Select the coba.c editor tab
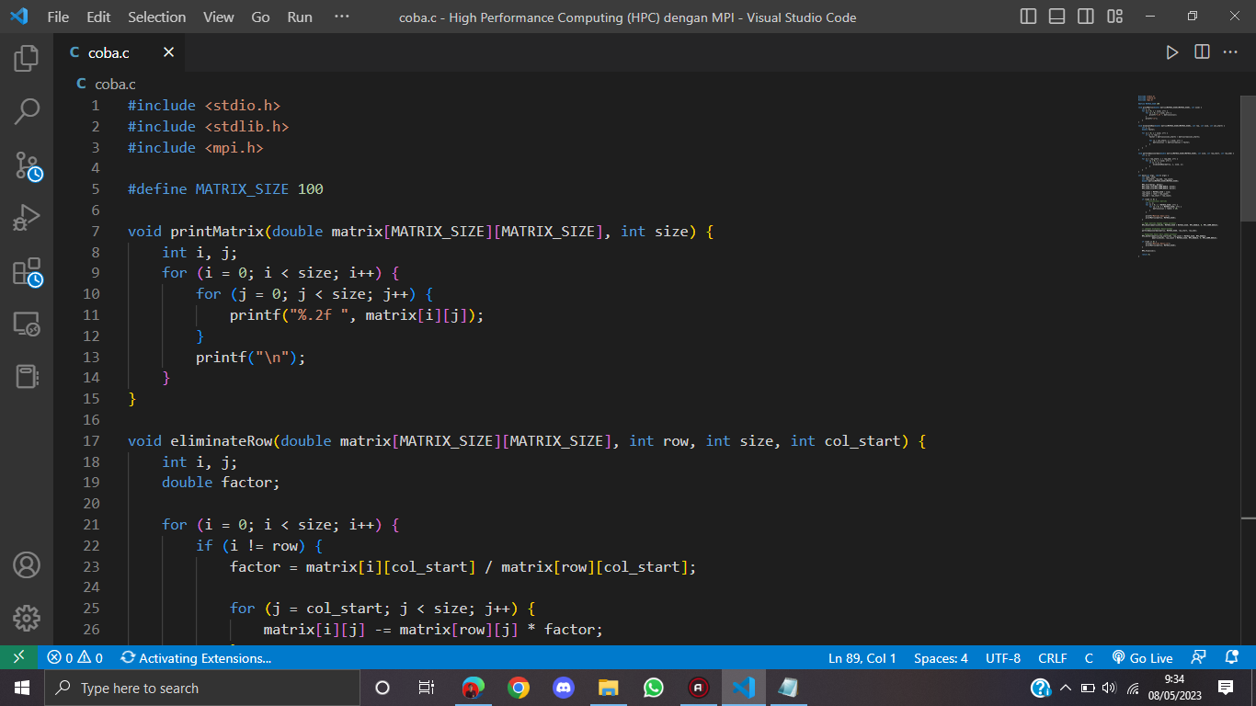Screen dimensions: 1256x706 point(119,52)
